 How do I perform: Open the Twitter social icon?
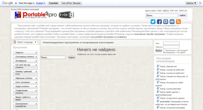(x=153, y=22)
